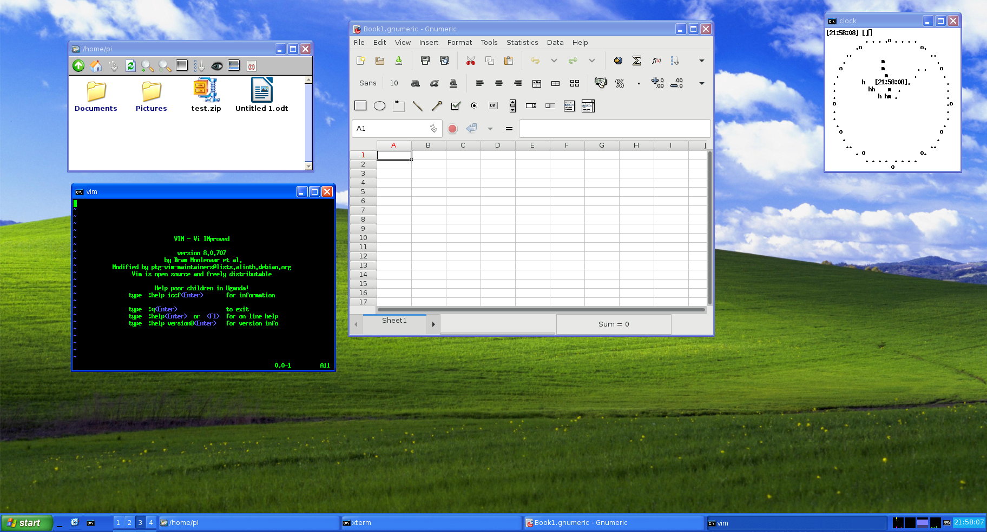The height and width of the screenshot is (532, 987).
Task: Open the Start menu
Action: pos(27,523)
